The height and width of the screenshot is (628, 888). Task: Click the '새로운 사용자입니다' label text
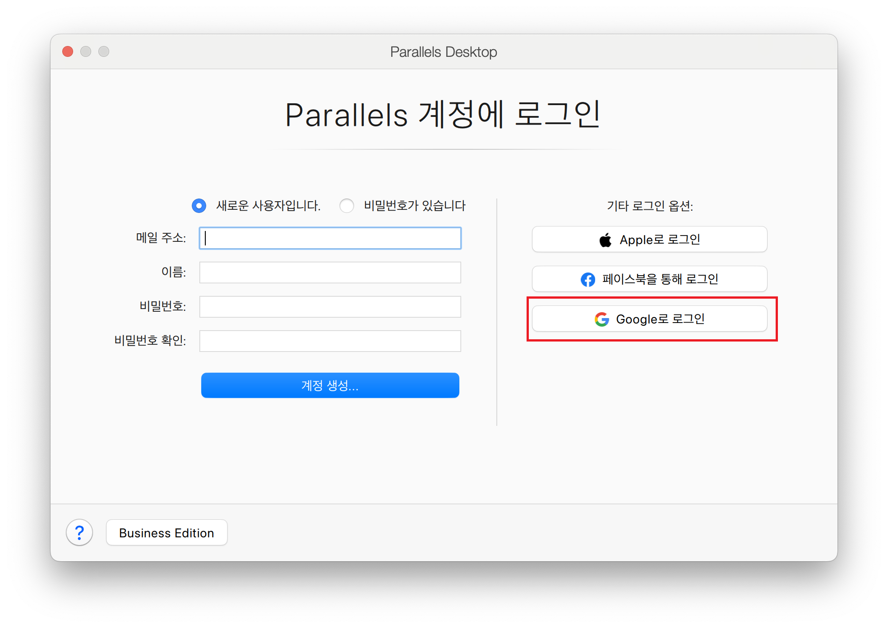(268, 206)
